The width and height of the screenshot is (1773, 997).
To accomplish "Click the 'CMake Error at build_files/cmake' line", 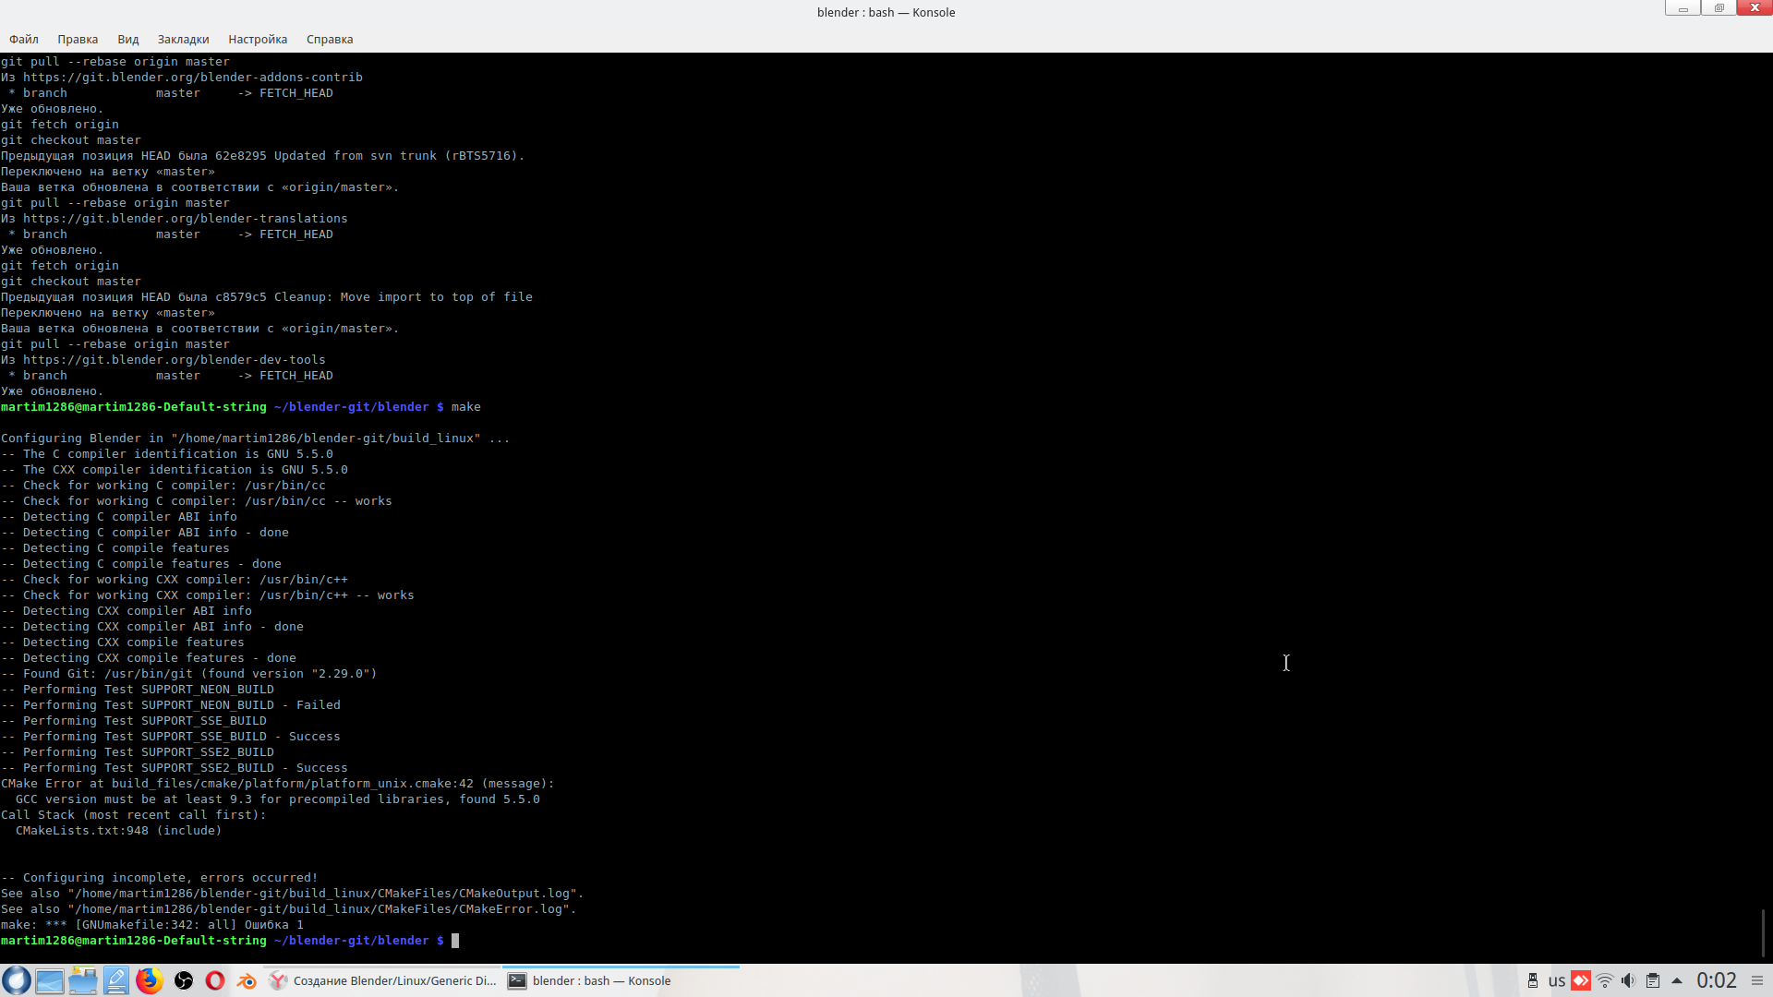I will coord(277,784).
